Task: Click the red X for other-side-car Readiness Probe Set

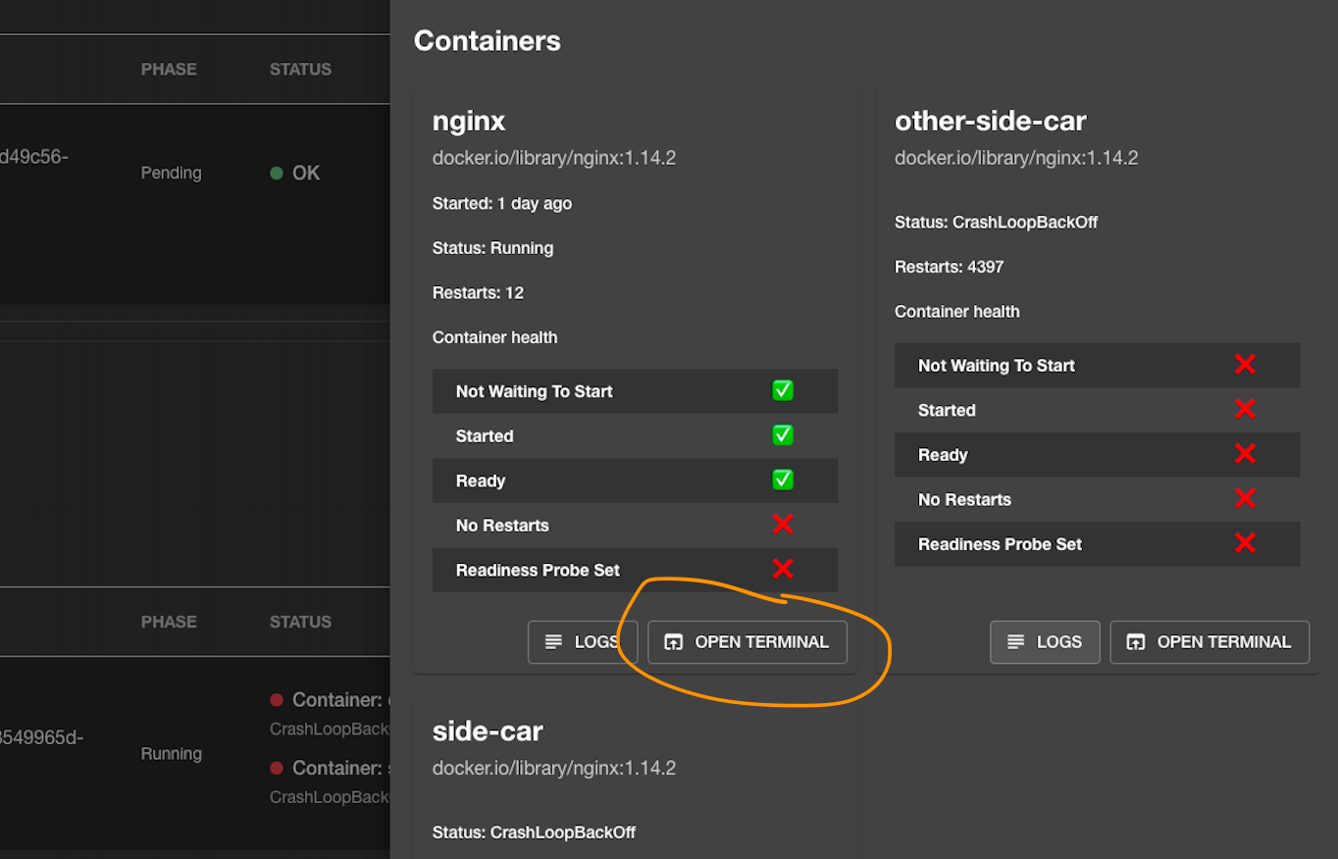Action: (x=1245, y=543)
